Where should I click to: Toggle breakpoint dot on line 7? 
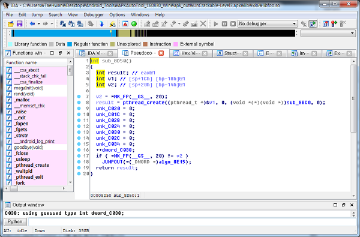pos(79,97)
